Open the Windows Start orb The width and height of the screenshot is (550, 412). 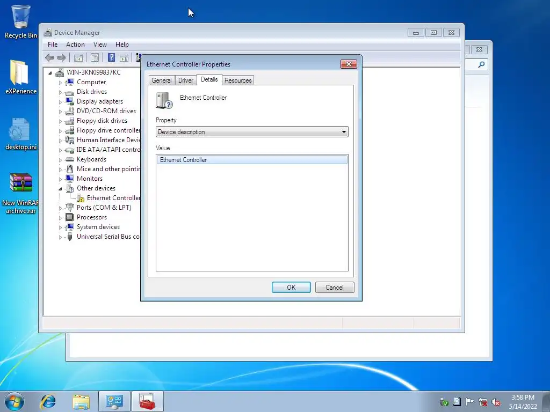coord(15,401)
